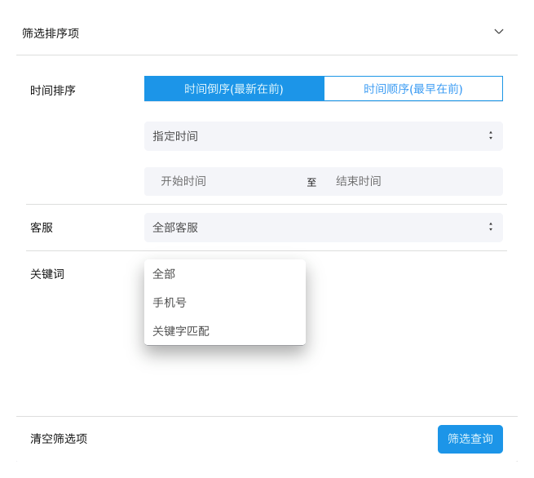Click blank area right of keyword menu

tap(408, 326)
